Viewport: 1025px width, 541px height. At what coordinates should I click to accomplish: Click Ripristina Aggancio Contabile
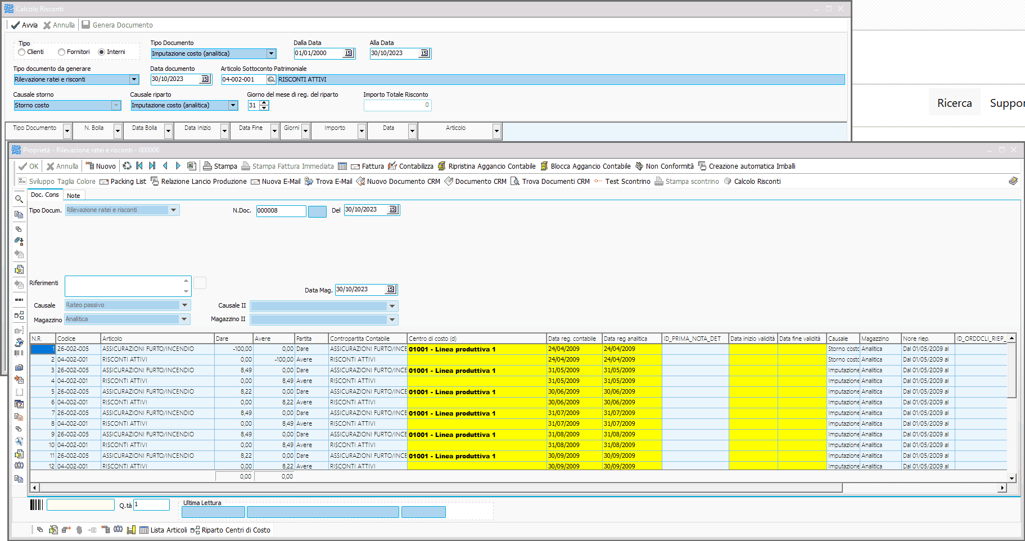tap(486, 166)
